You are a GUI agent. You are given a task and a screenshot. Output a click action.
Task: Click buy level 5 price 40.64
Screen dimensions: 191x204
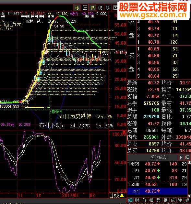(x=153, y=76)
